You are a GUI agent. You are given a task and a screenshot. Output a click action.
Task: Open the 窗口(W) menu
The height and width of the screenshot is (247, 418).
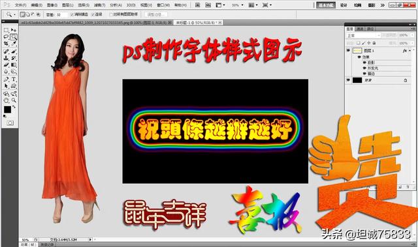click(x=163, y=5)
